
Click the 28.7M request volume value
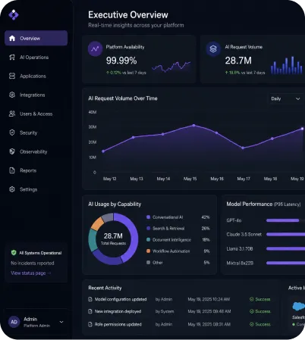click(x=238, y=61)
